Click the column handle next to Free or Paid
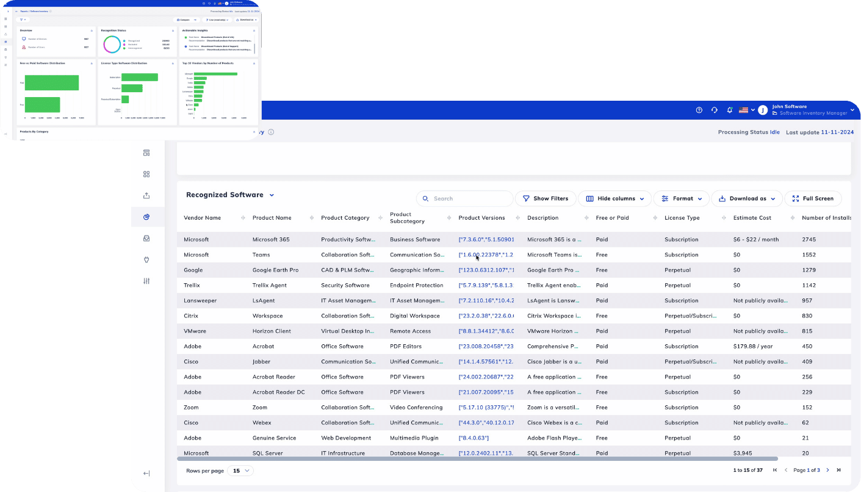The width and height of the screenshot is (861, 492). 655,218
